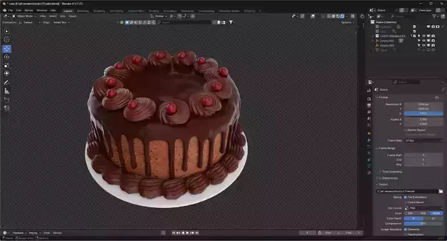Screen dimensions: 447x241
Task: Uncheck the Overwrite checkbox
Action: coord(405,229)
